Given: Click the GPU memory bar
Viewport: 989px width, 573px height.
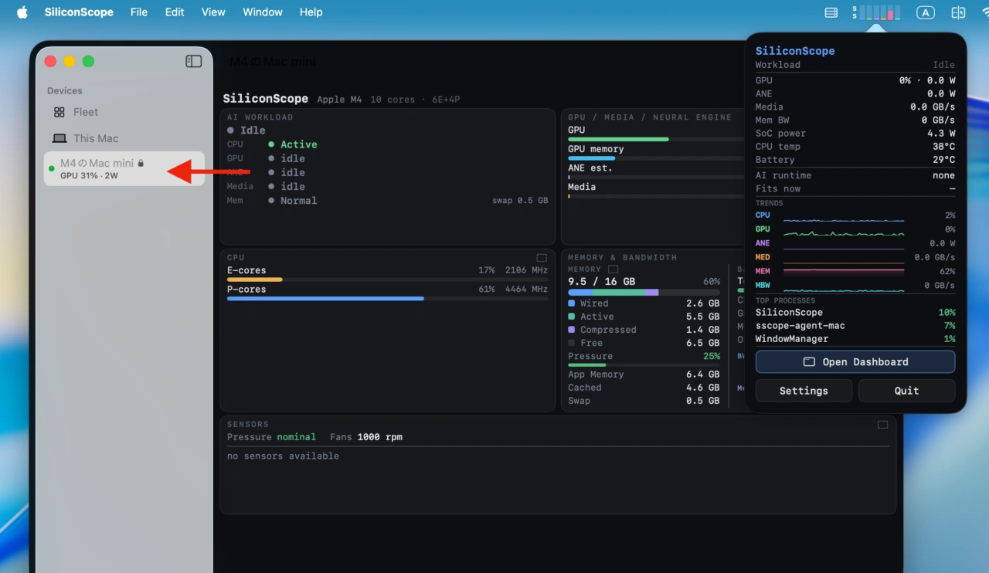Looking at the screenshot, I should pos(657,158).
